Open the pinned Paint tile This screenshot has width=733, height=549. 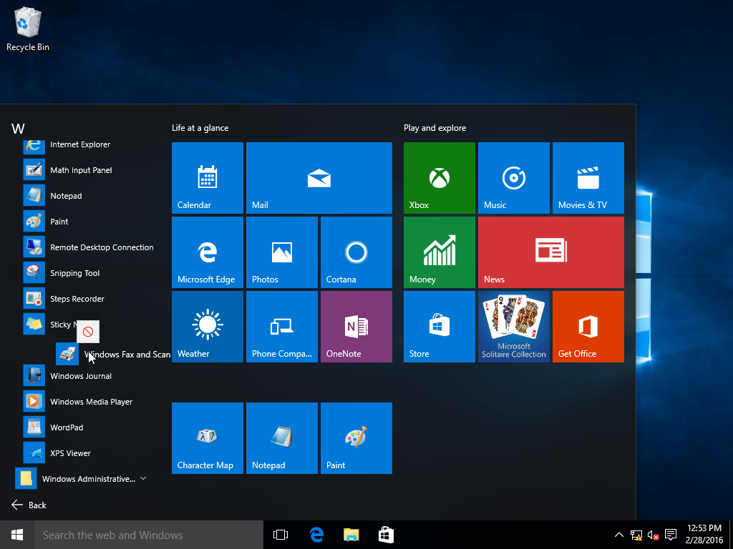point(356,438)
